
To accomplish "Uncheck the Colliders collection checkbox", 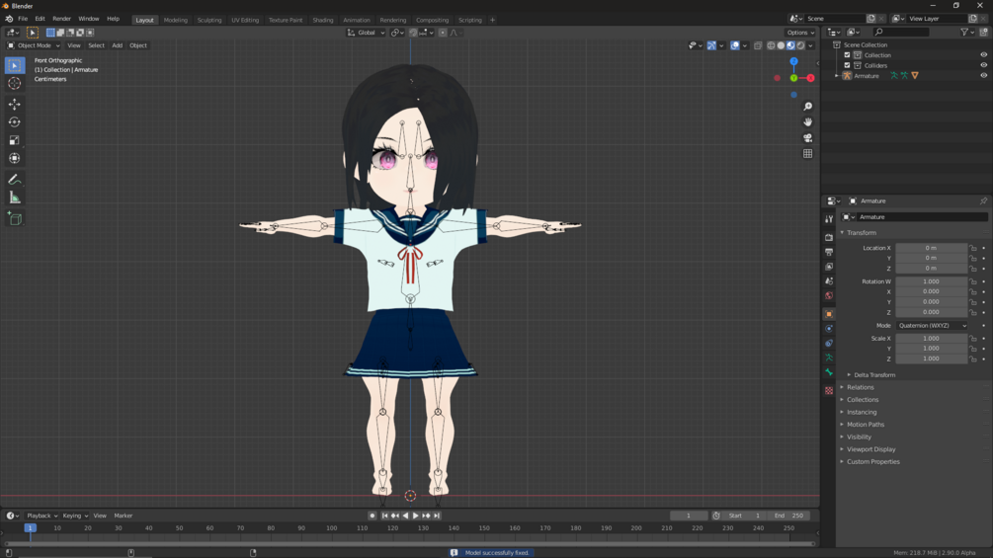I will pos(847,65).
